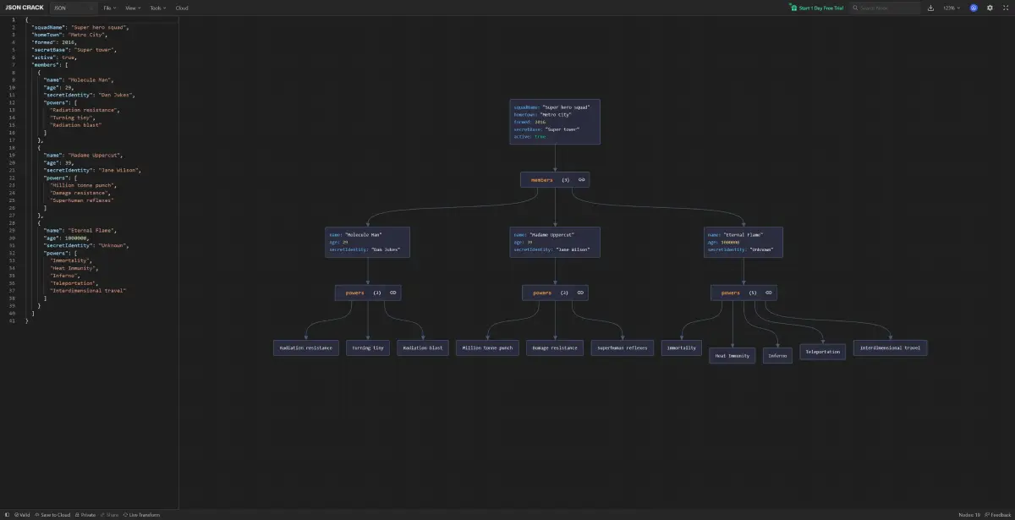Open settings with the gear icon
1015x520 pixels.
click(x=990, y=8)
